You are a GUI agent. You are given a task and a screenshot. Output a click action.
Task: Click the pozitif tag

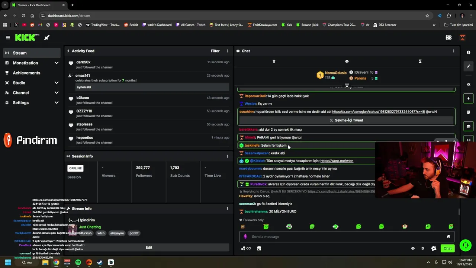pos(134,233)
